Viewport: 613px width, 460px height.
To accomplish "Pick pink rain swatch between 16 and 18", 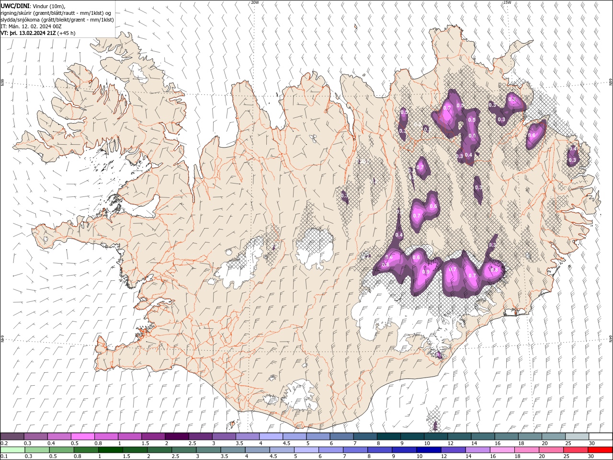I will [502, 450].
